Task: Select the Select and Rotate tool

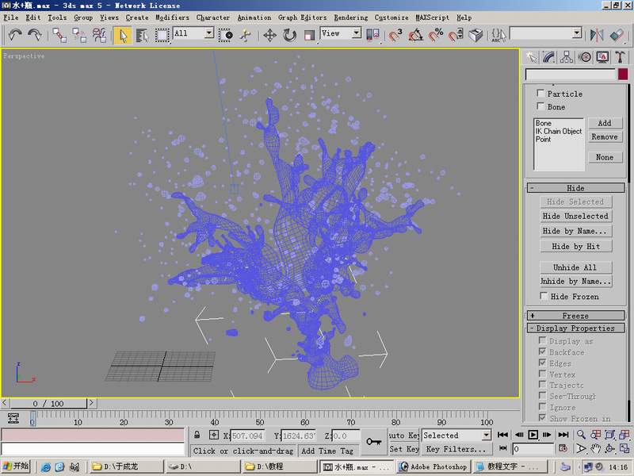Action: click(289, 35)
